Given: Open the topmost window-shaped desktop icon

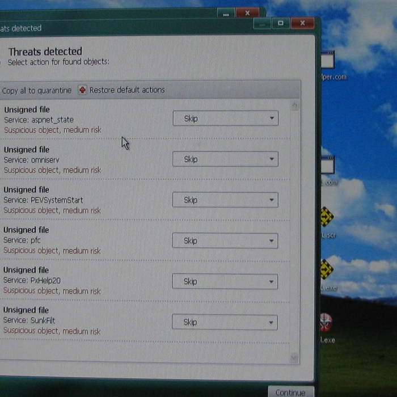Looking at the screenshot, I should click(x=328, y=60).
